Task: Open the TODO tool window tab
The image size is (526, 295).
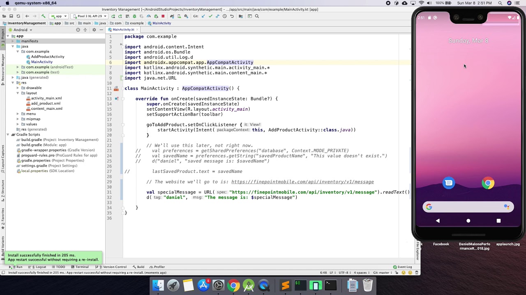Action: [x=58, y=267]
